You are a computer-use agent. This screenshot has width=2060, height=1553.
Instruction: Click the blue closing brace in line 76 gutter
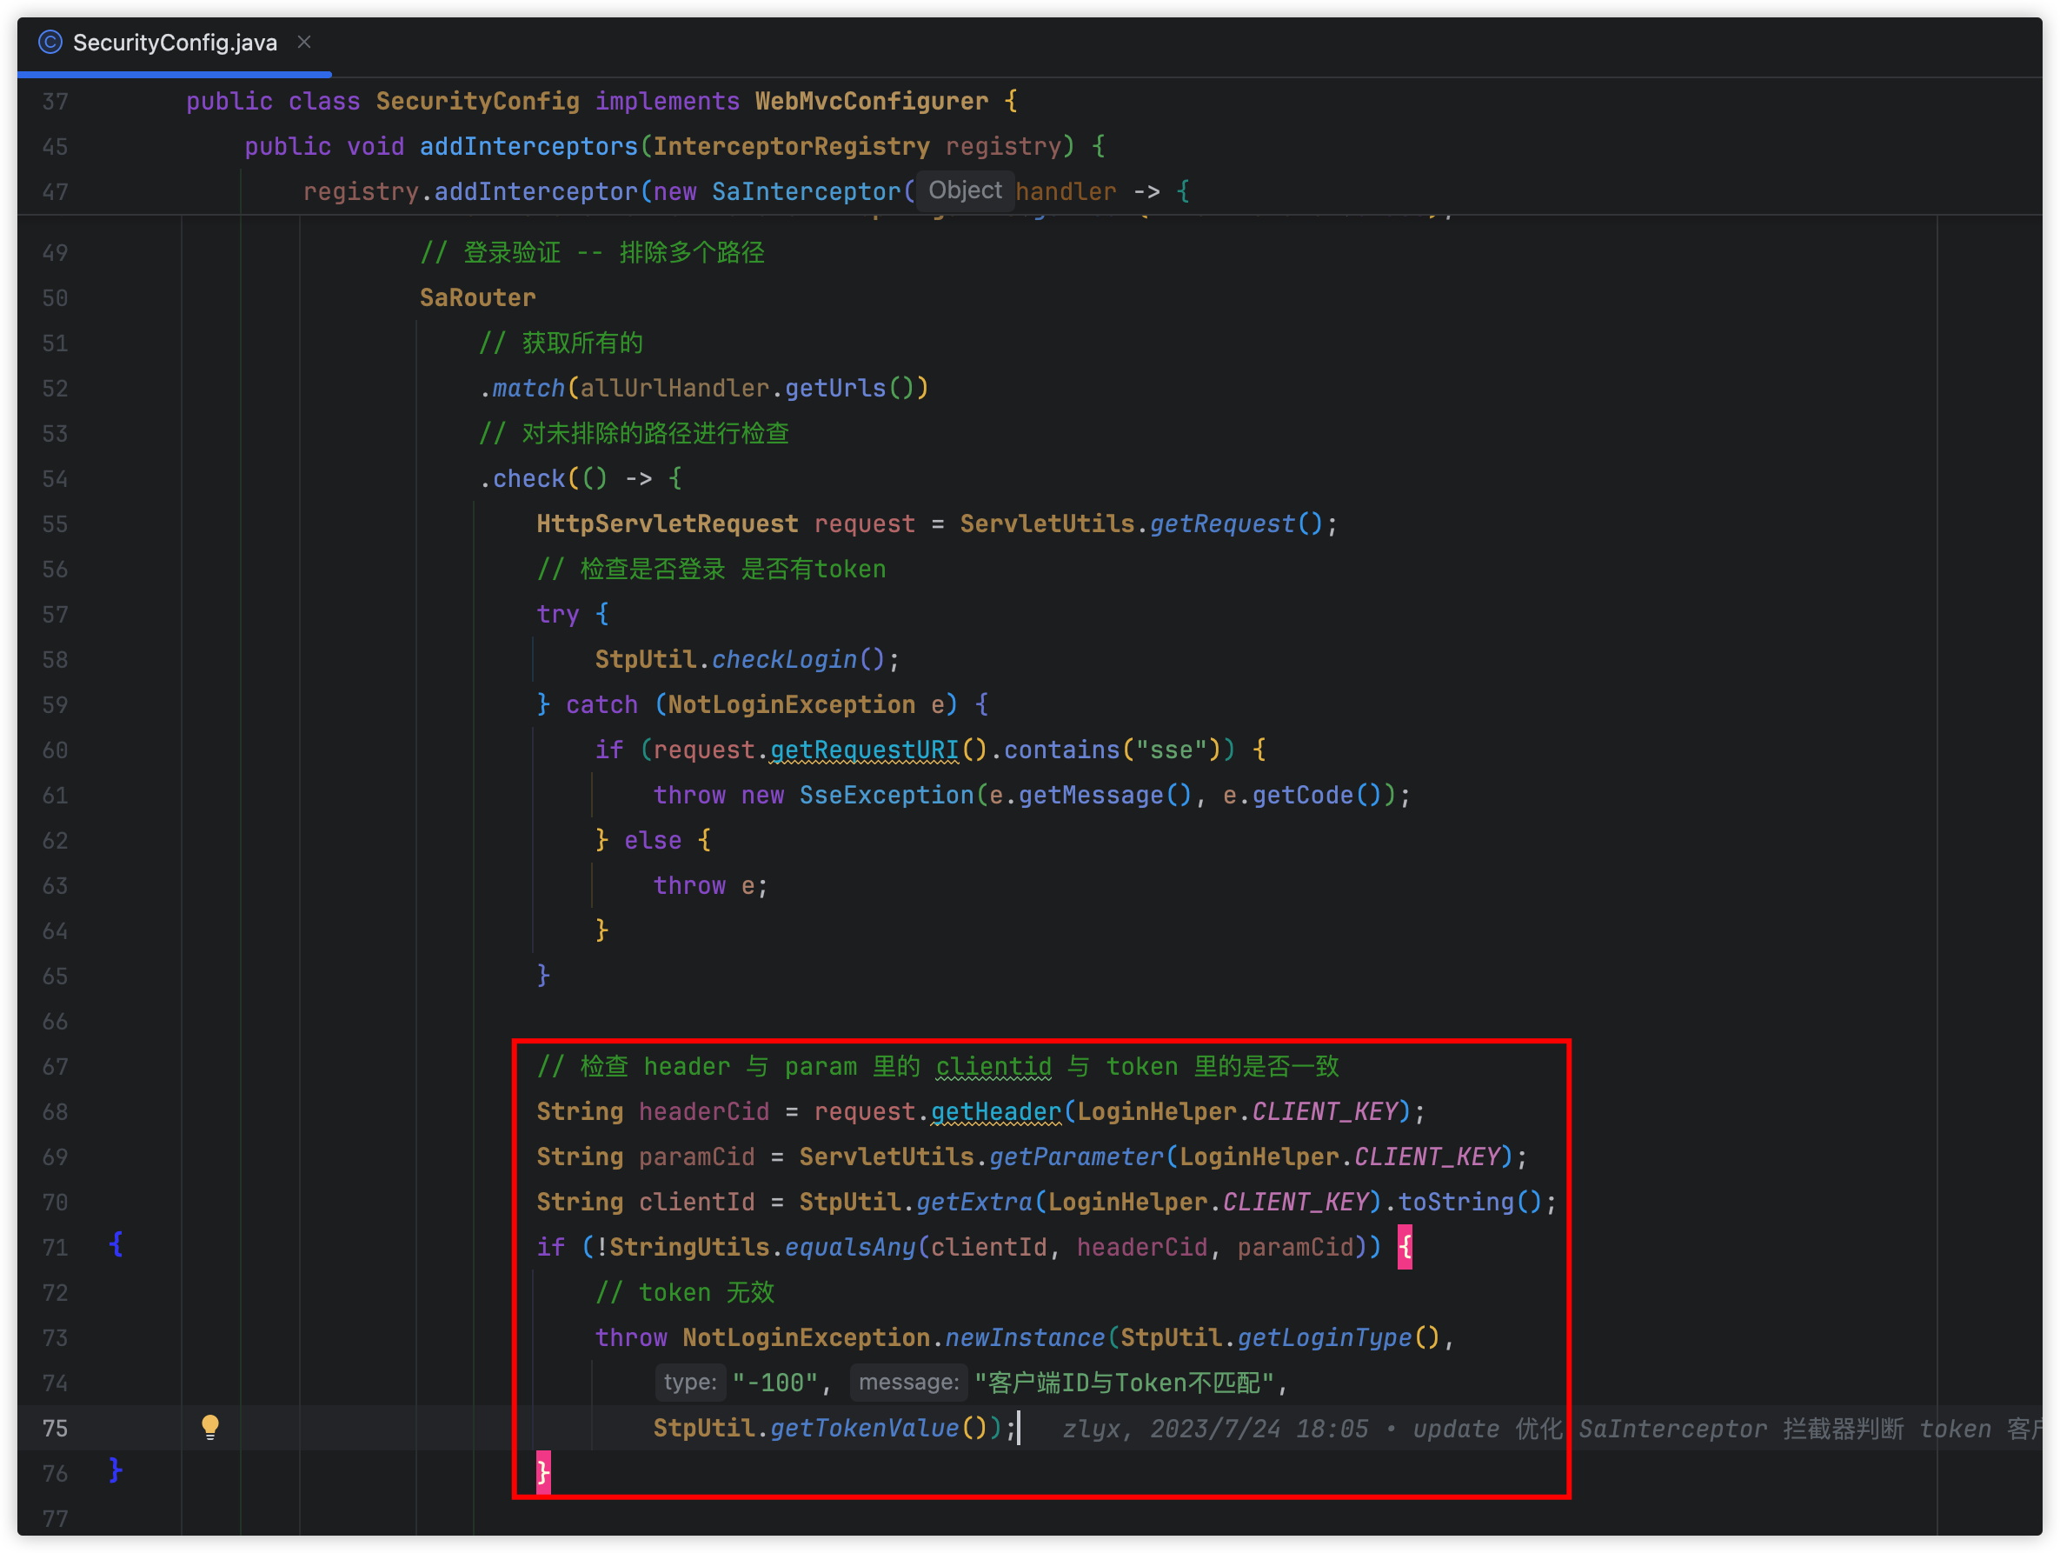click(116, 1471)
